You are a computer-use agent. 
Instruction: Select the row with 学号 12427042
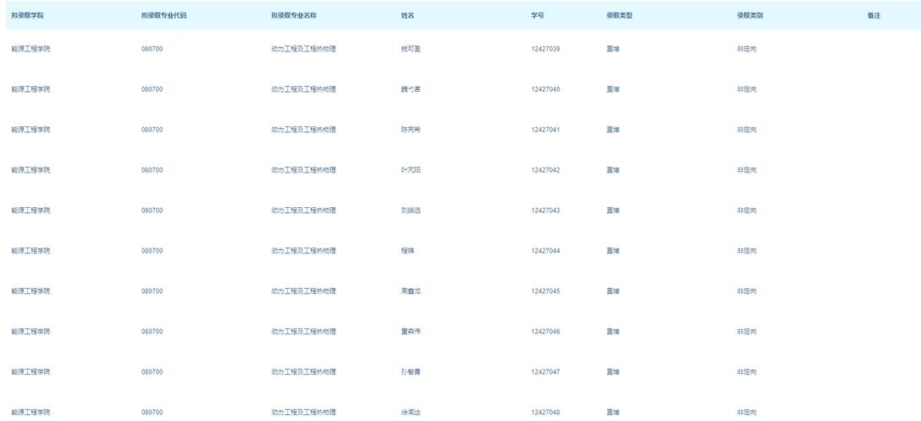click(460, 170)
